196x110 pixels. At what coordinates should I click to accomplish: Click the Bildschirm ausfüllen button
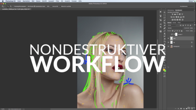point(66,6)
